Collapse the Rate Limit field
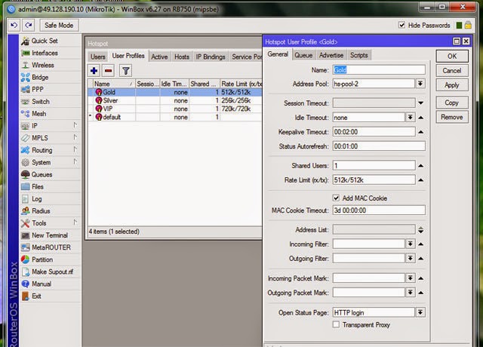This screenshot has width=483, height=347. click(421, 180)
